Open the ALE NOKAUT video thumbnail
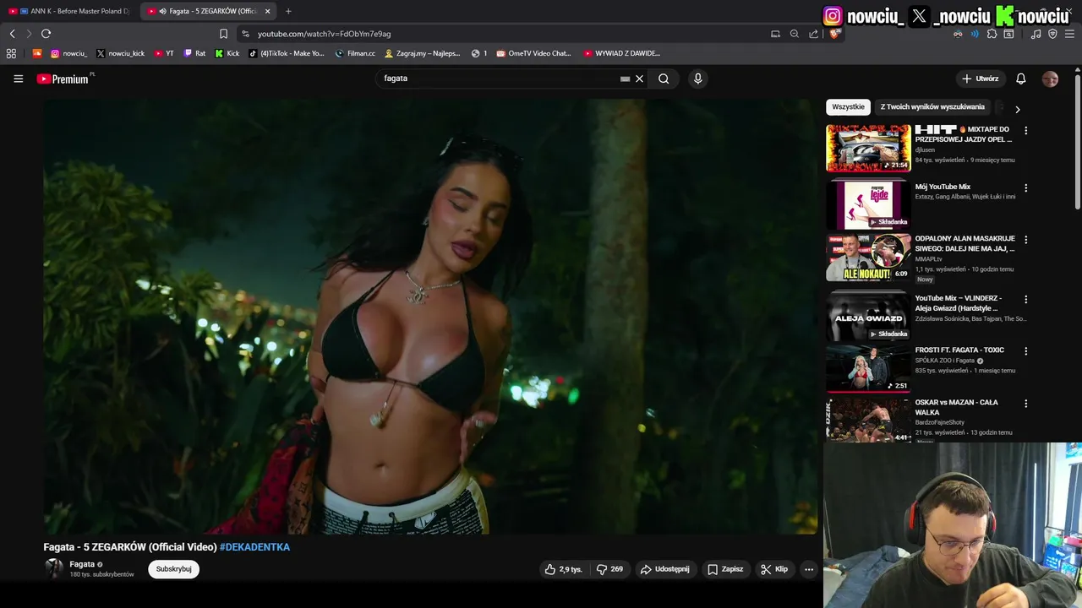Image resolution: width=1082 pixels, height=608 pixels. click(868, 258)
